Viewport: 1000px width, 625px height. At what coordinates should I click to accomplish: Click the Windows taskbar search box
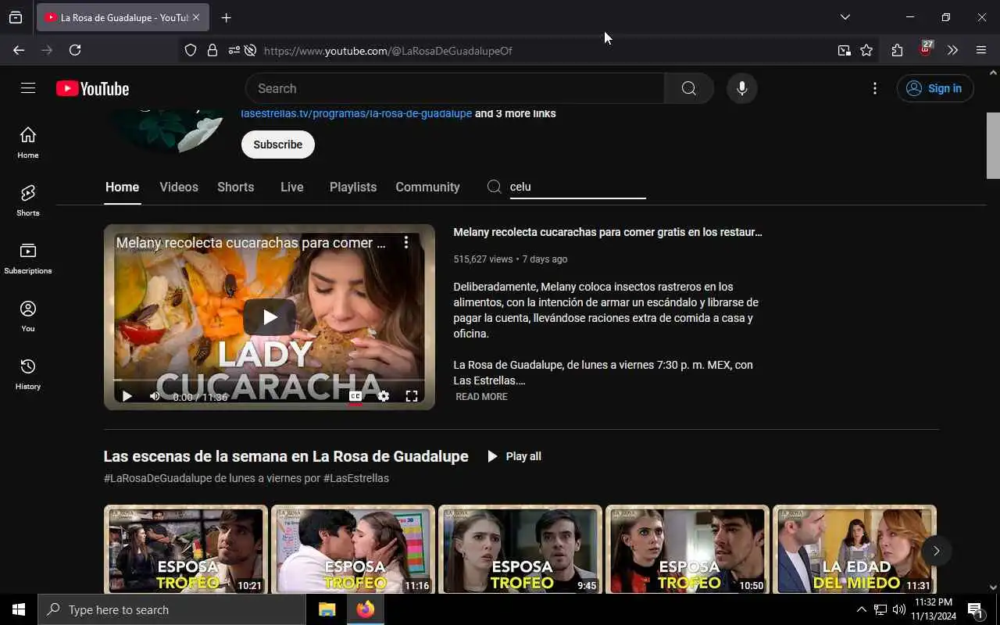(172, 609)
